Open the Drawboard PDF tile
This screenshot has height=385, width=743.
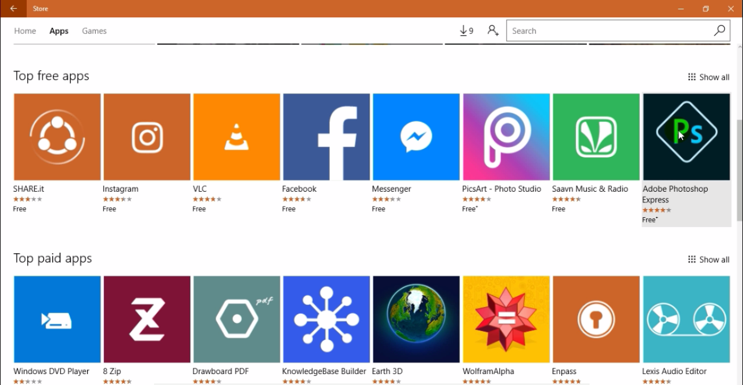pos(236,319)
